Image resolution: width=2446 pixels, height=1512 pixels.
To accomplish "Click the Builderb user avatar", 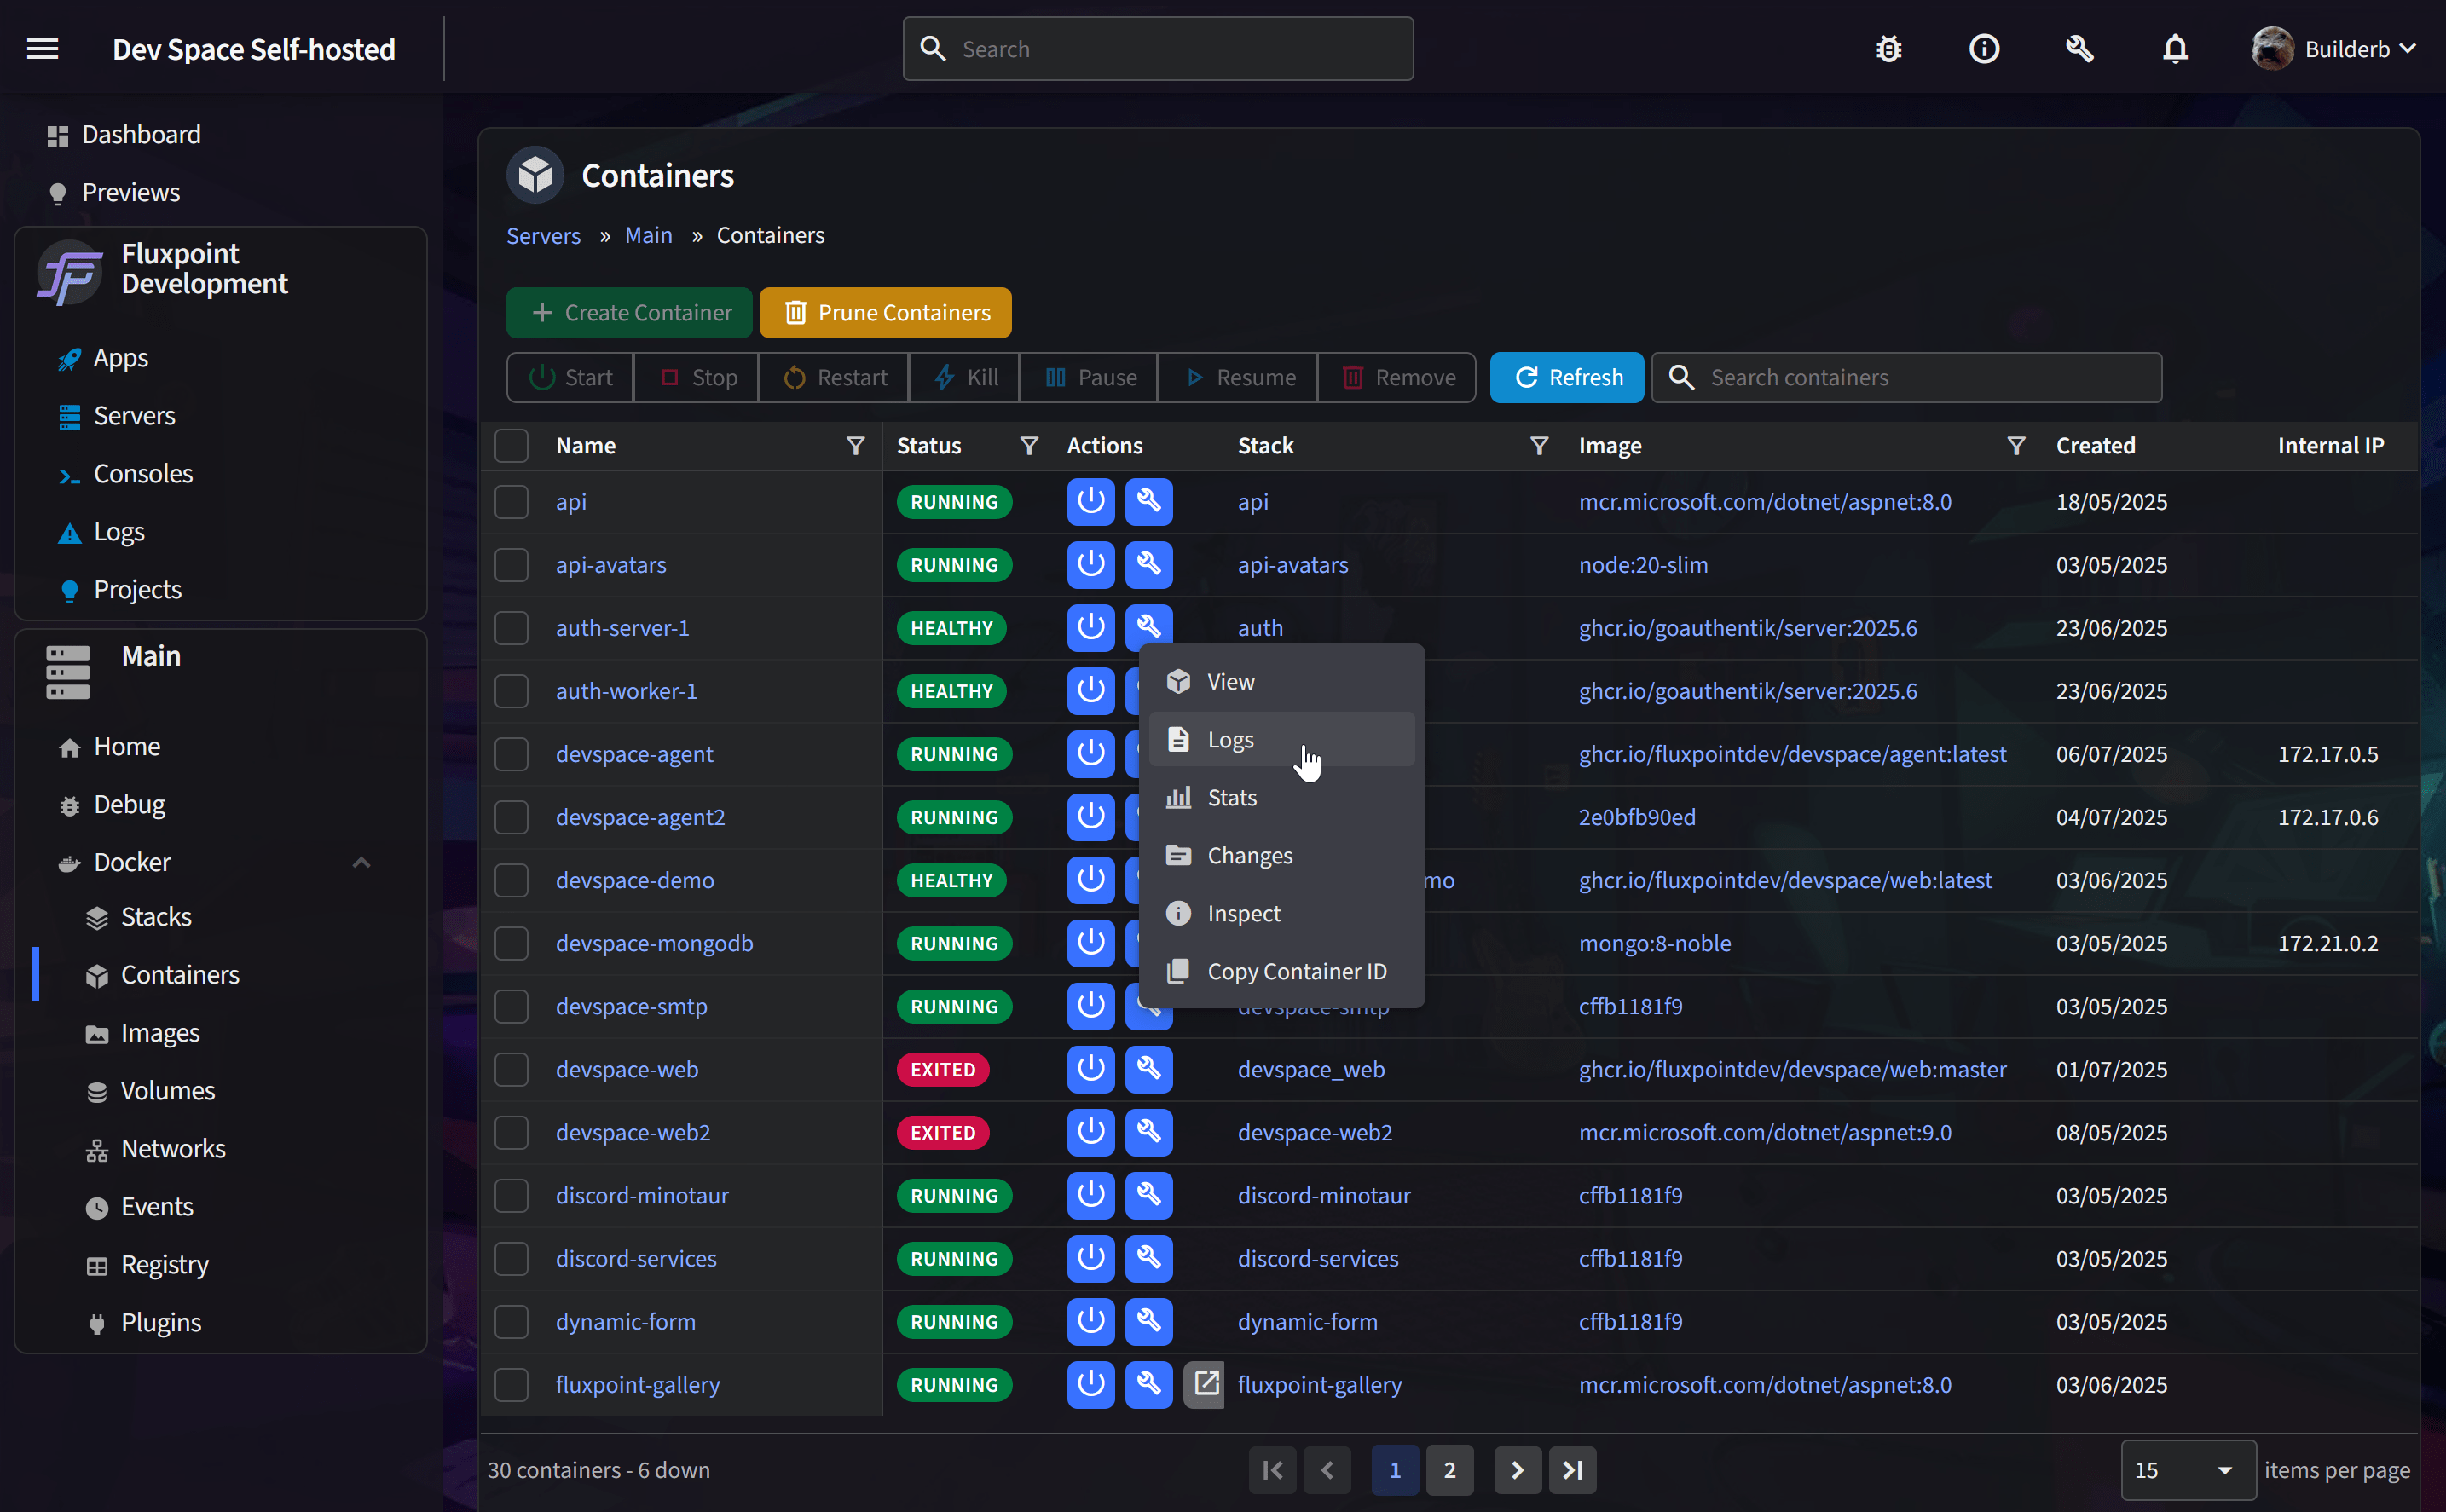I will click(x=2272, y=49).
